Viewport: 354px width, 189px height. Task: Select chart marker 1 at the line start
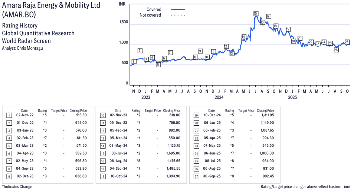point(134,62)
